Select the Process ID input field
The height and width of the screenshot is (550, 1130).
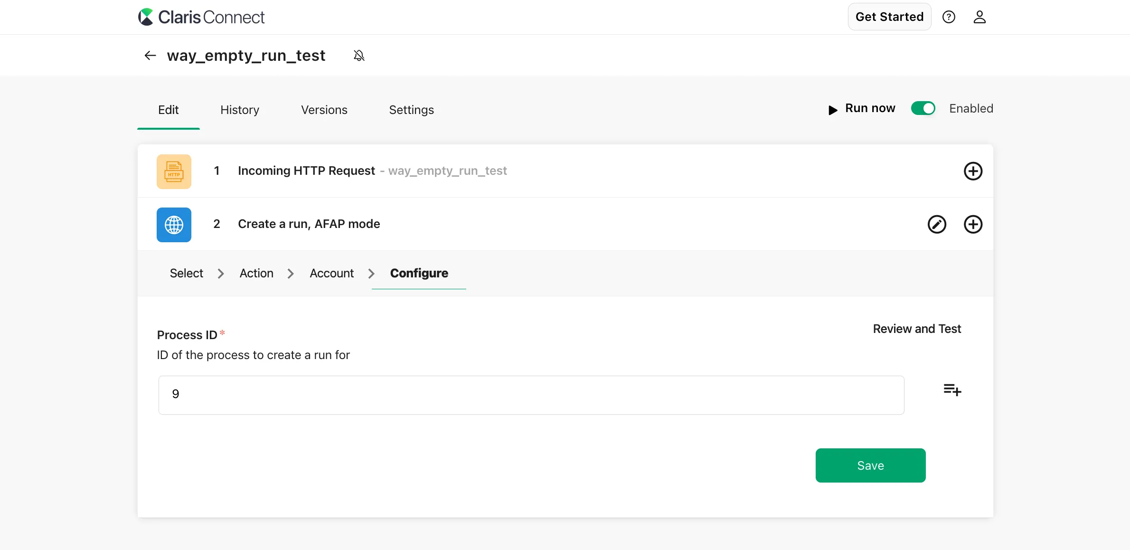(531, 395)
